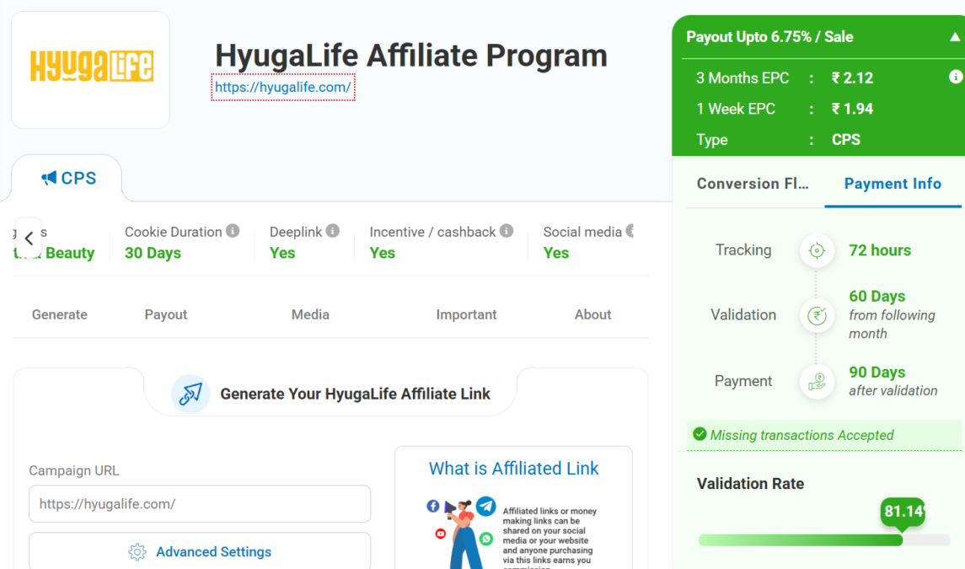
Task: Select the CPS megaphone tab
Action: [68, 179]
